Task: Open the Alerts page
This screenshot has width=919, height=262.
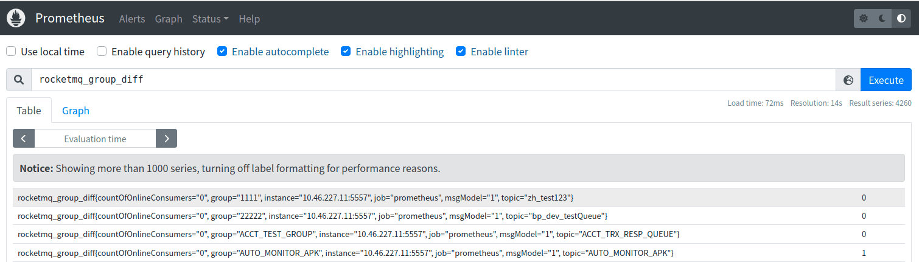Action: [x=132, y=19]
